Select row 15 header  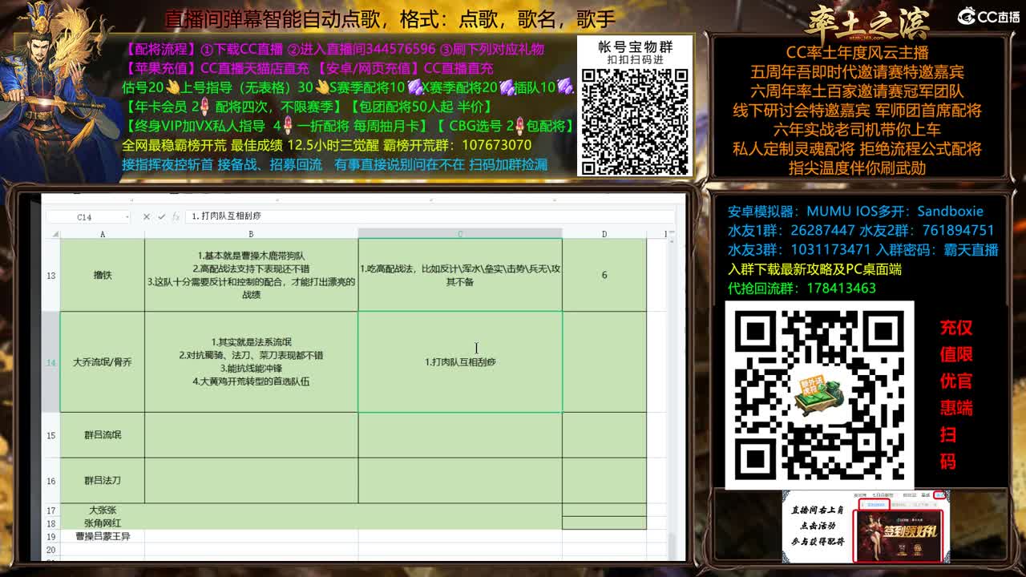[51, 435]
